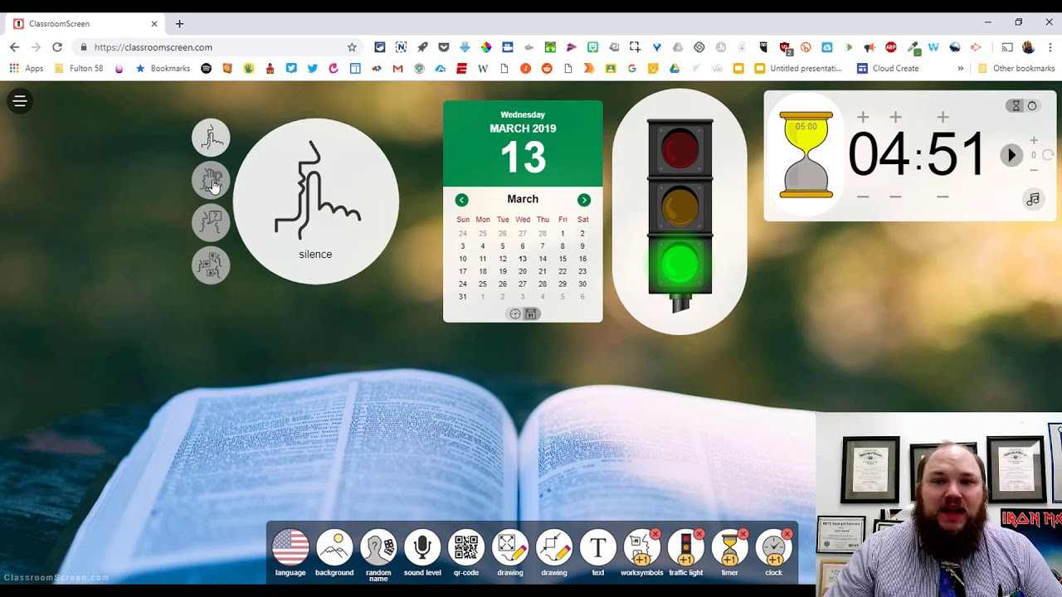Open the ClassroomScreen hamburger menu

click(x=20, y=101)
